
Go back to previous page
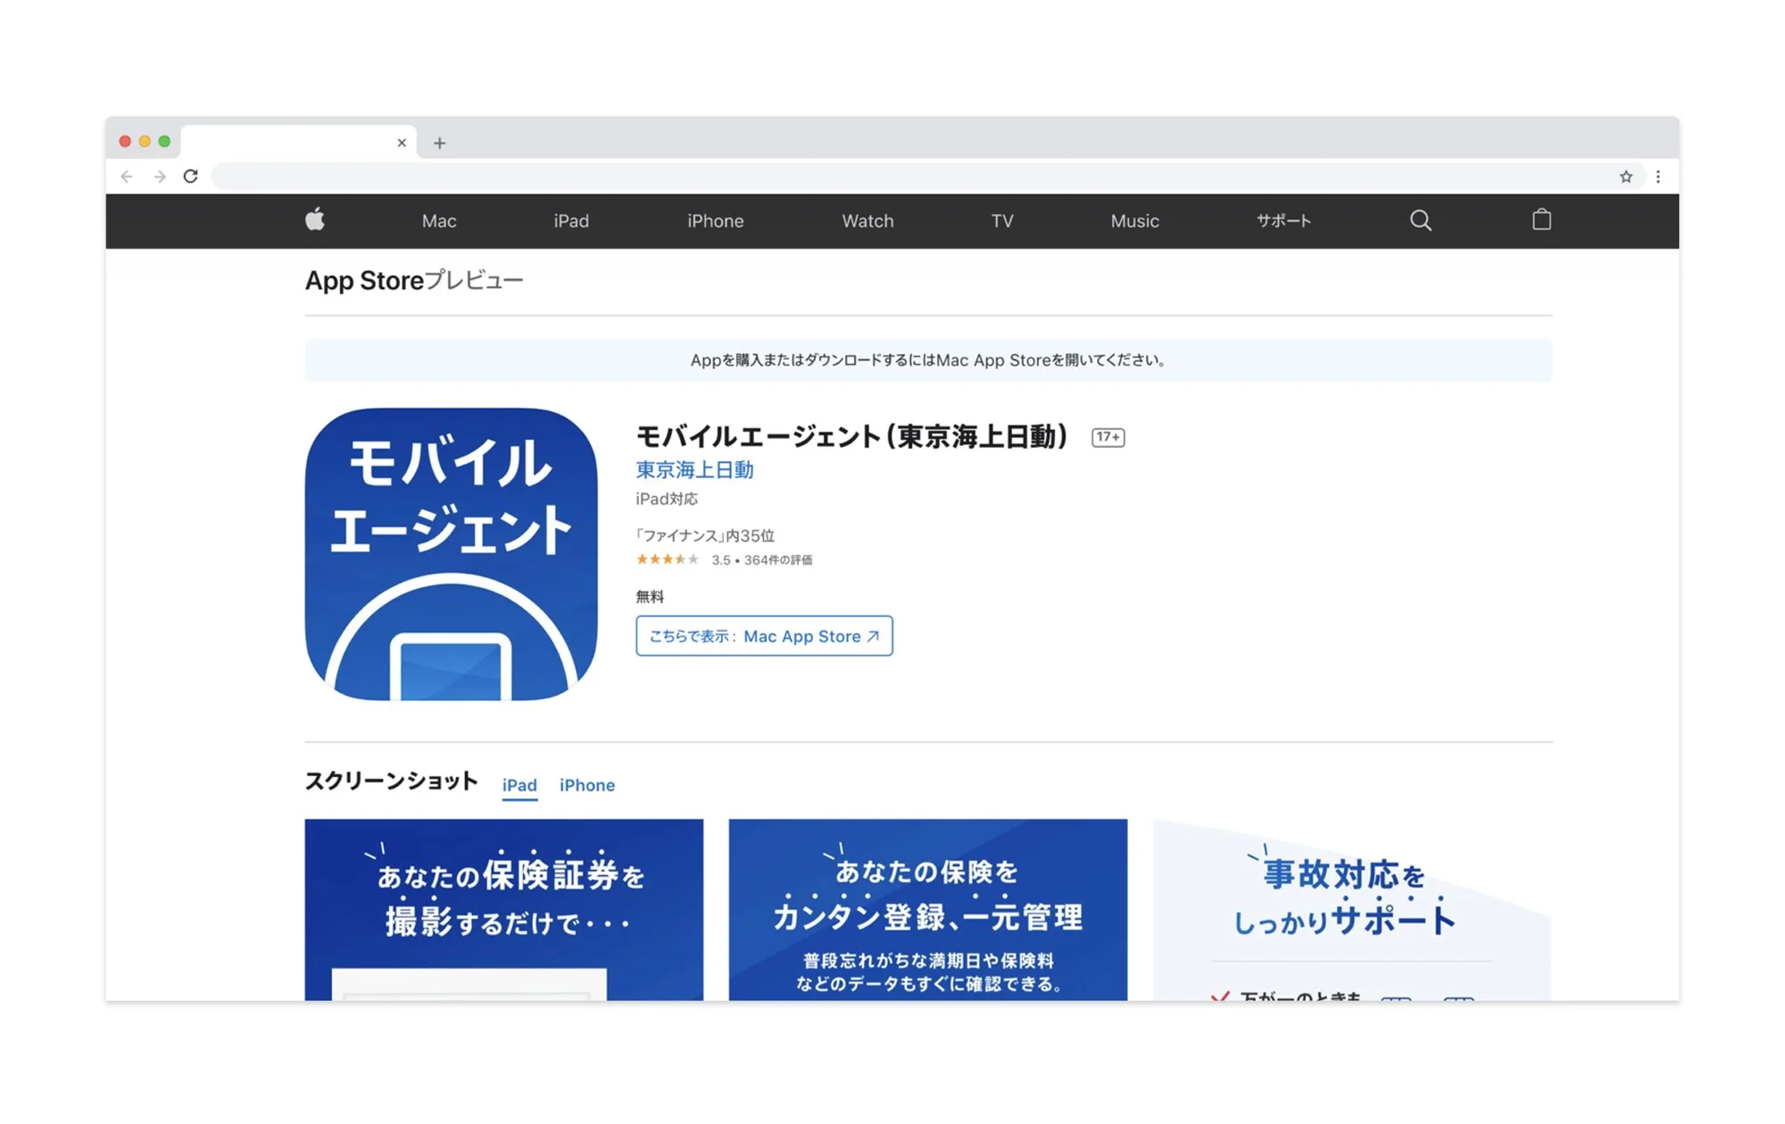click(x=127, y=177)
